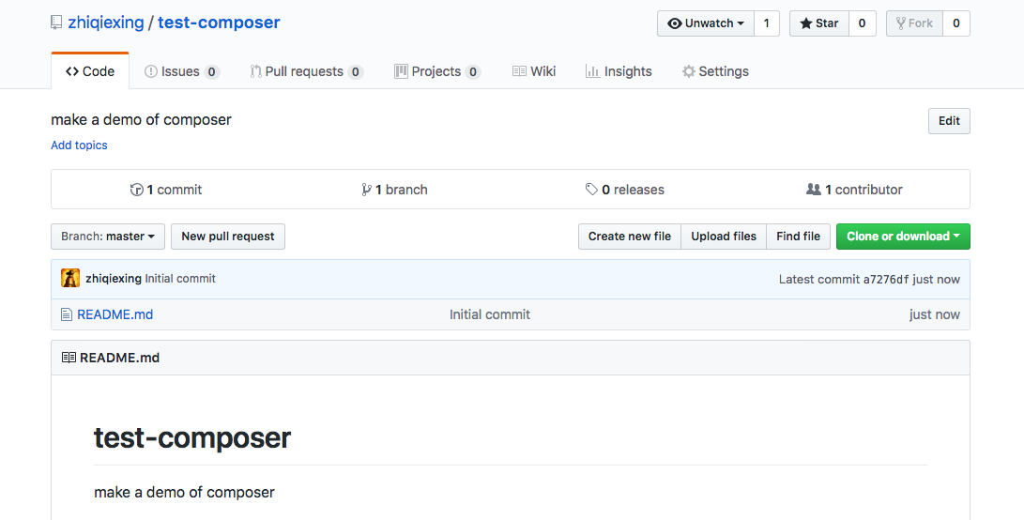Click the Upload files button
The image size is (1024, 520).
coord(724,237)
